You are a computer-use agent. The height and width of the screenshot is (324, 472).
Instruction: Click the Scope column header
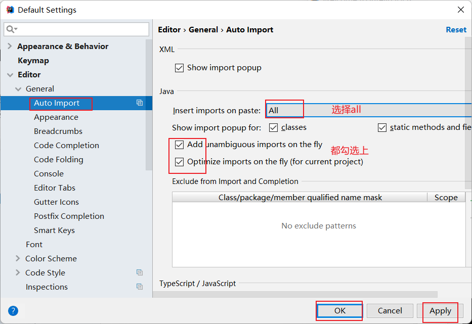(x=446, y=197)
